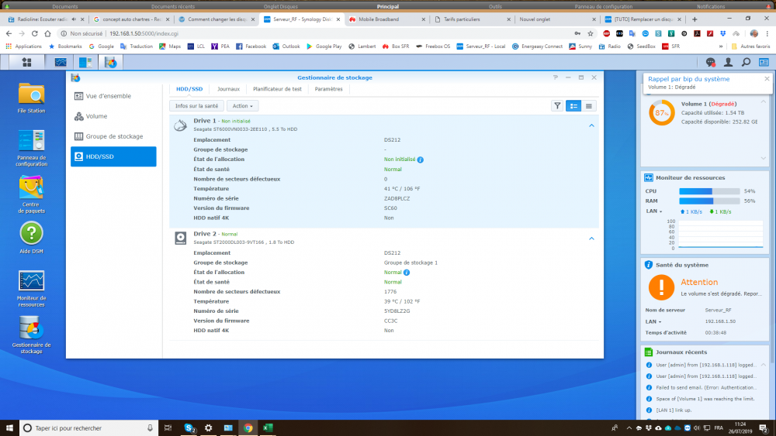Viewport: 776px width, 436px height.
Task: Click the DSM notifications speech bubble icon
Action: coord(710,62)
